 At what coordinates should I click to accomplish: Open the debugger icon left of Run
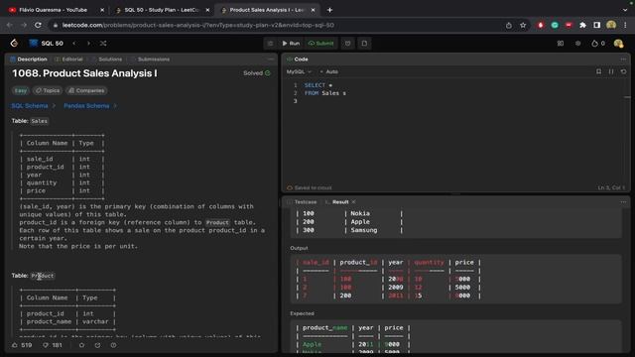coord(270,43)
